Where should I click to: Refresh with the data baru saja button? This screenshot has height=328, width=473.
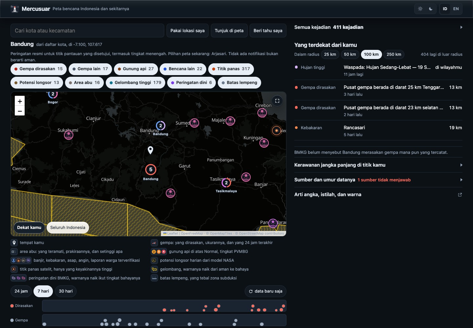click(266, 291)
